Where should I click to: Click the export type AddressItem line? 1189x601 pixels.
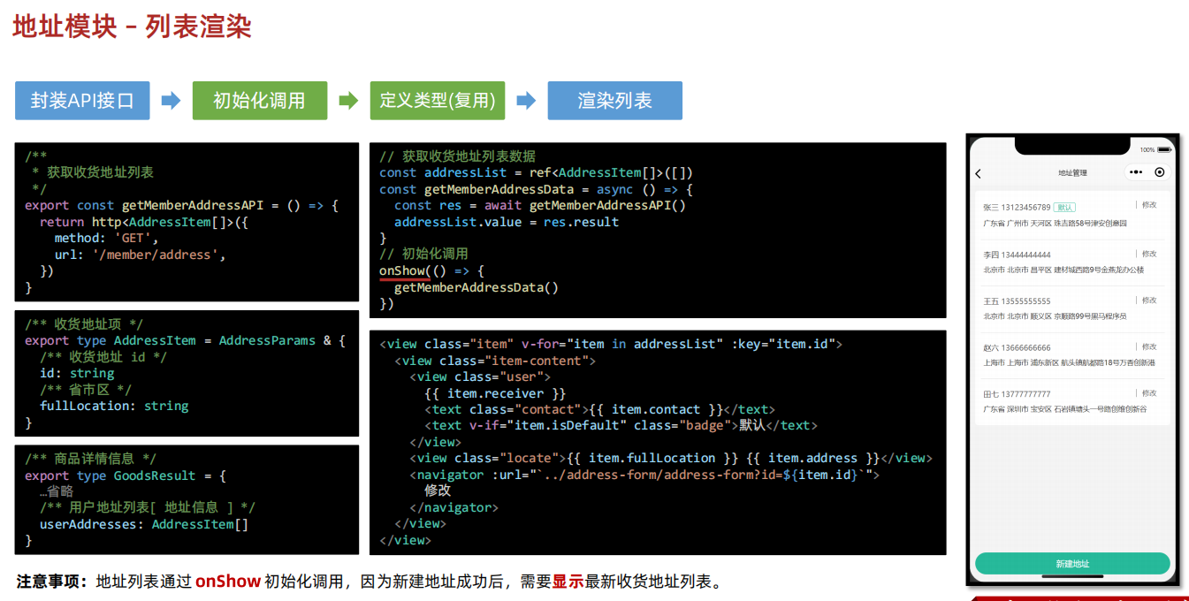point(185,340)
